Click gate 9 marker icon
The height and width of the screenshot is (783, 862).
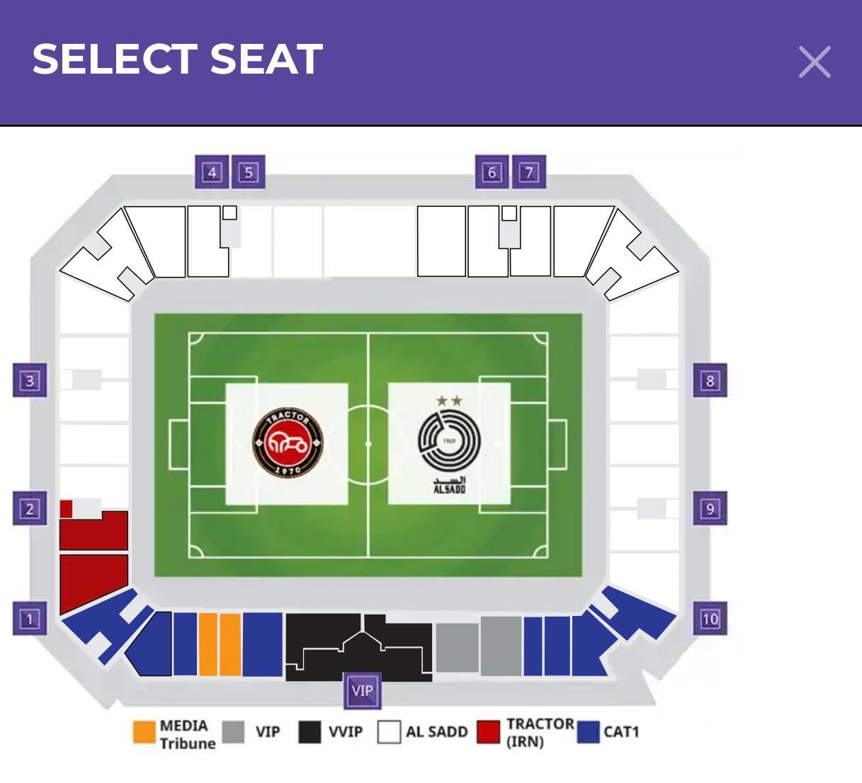[x=710, y=508]
